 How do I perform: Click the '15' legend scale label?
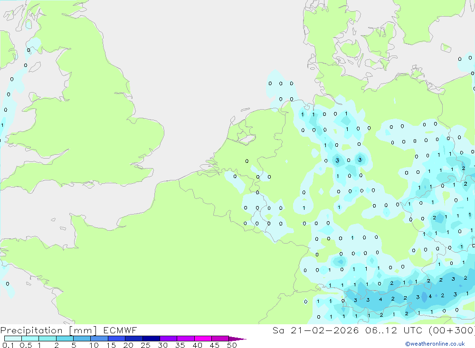pyautogui.click(x=111, y=345)
